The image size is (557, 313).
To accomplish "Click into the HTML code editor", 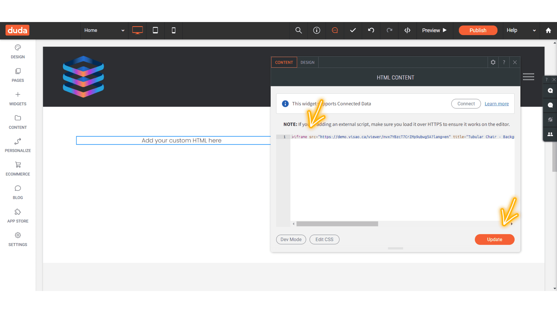I will [x=402, y=177].
